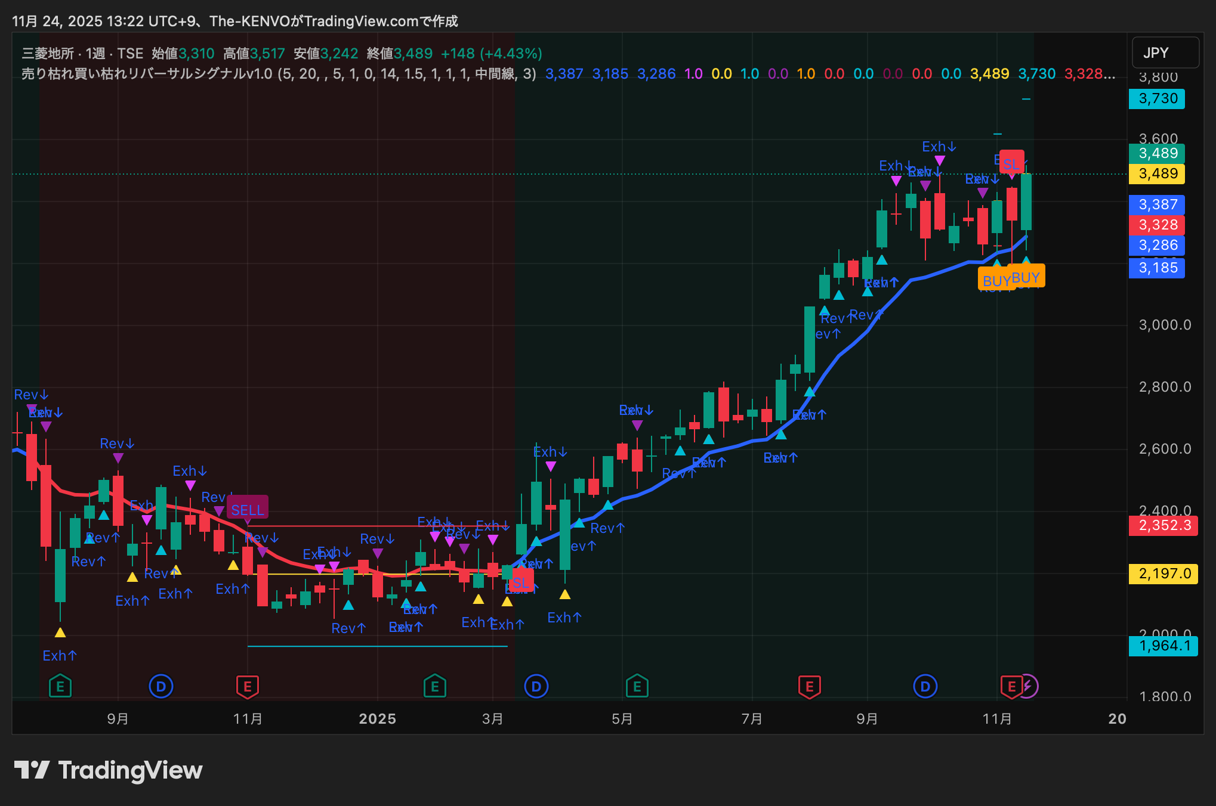Viewport: 1216px width, 806px height.
Task: Click the dividend D marker right of 3月
Action: coord(536,686)
